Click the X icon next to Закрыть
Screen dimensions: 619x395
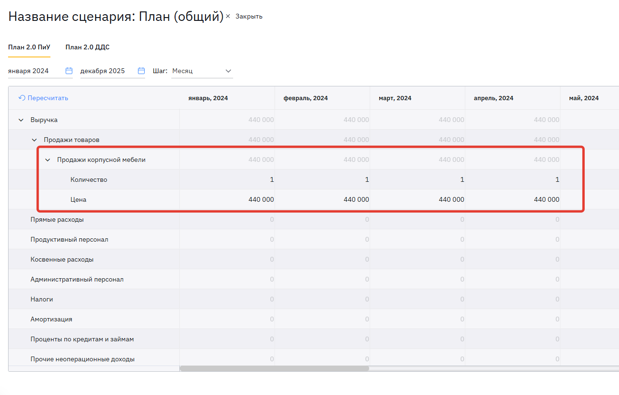tap(228, 16)
